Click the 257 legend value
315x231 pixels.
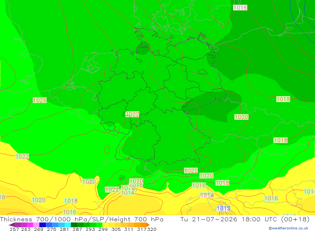coord(14,229)
